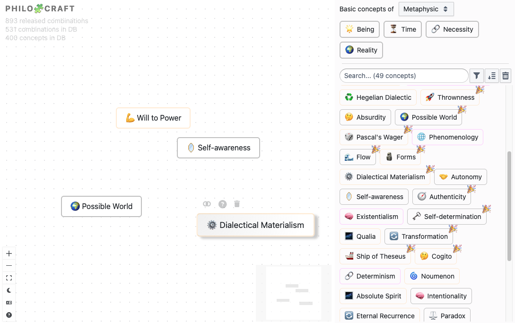Viewport: 515px width, 323px height.
Task: Click the Will to Power node on canvas
Action: [x=153, y=118]
